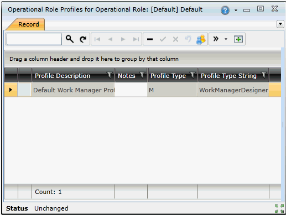Close the Operational Role Profiles window
Viewport: 286px width, 215px height.
274,8
